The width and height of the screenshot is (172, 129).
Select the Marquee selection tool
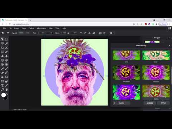pyautogui.click(x=6, y=39)
